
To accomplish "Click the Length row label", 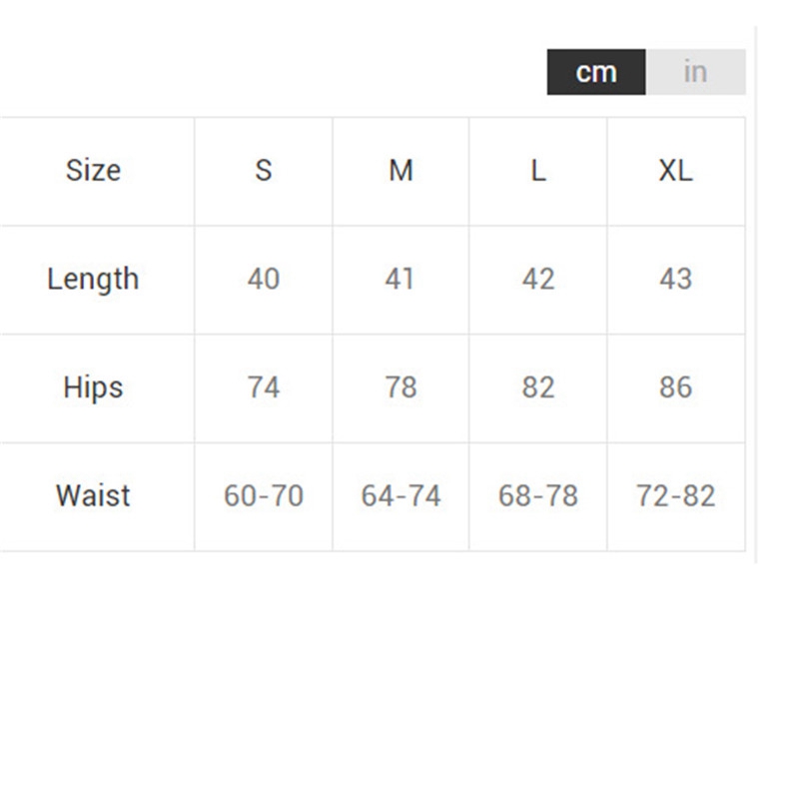I will coord(93,279).
